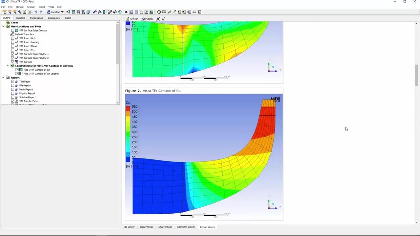420x236 pixels.
Task: Click the Publish report button
Action: pos(147,19)
